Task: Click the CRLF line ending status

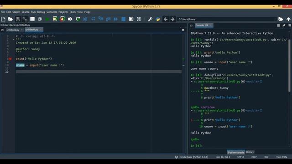Action: click(x=254, y=157)
